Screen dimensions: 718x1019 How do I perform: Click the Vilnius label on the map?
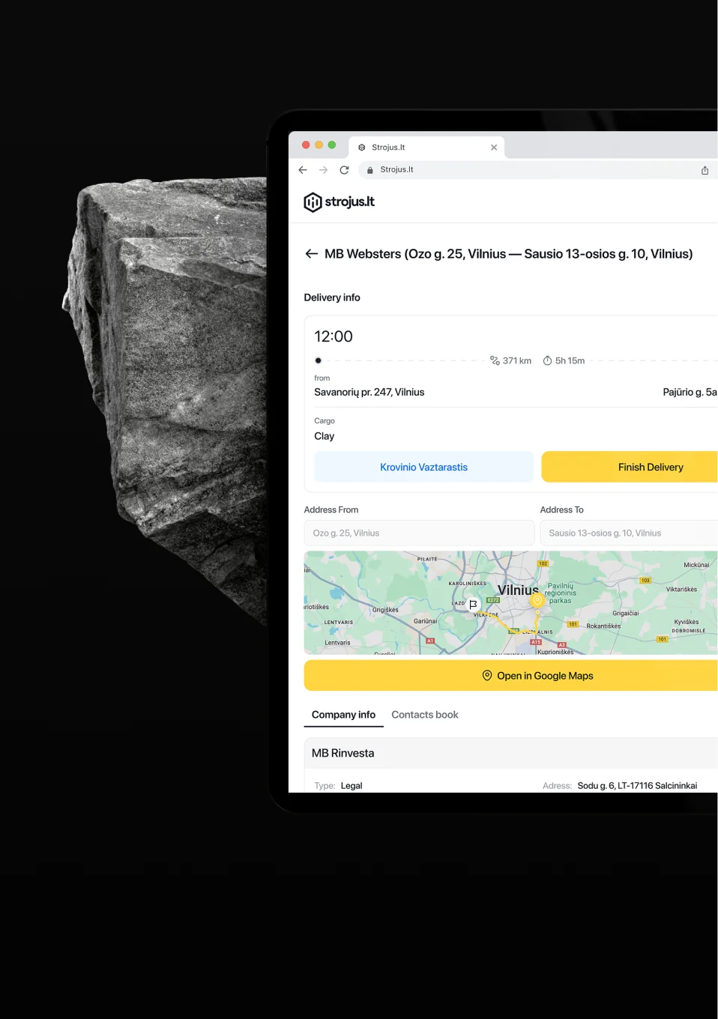pos(518,590)
